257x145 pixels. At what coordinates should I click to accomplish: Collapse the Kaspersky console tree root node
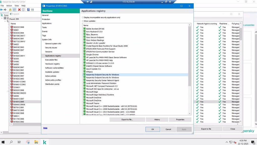(2, 18)
